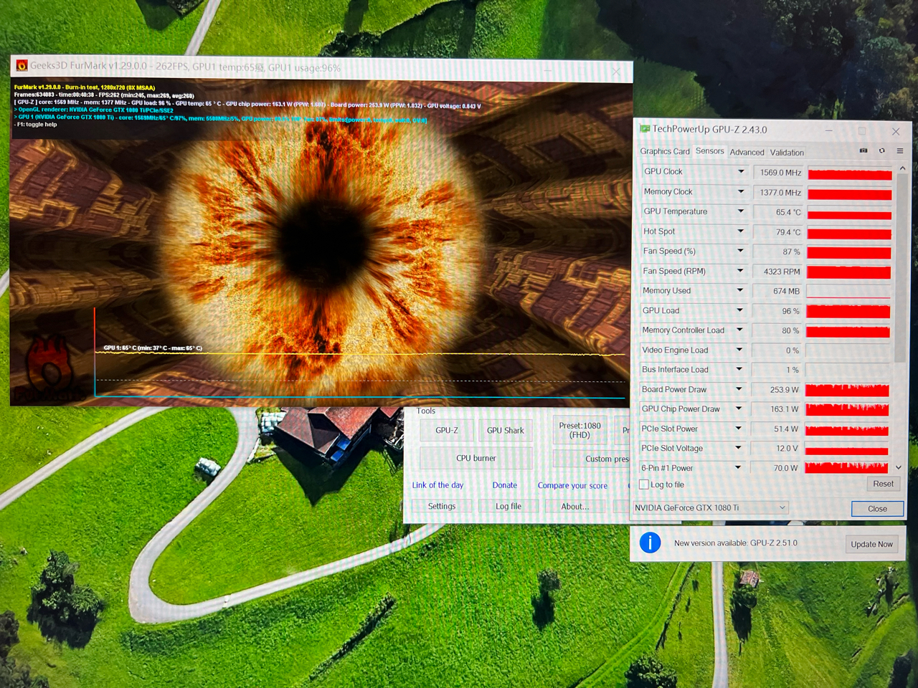The height and width of the screenshot is (688, 918).
Task: Click the scroll-up arrow in GPU-Z sensors
Action: 902,168
